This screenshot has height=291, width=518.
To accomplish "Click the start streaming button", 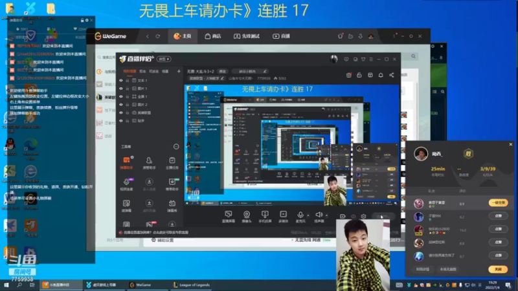I will [x=383, y=217].
